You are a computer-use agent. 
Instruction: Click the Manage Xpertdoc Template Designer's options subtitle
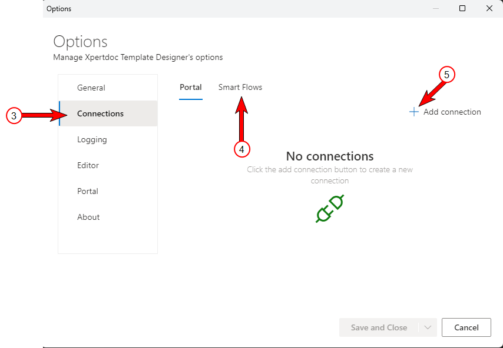click(138, 58)
